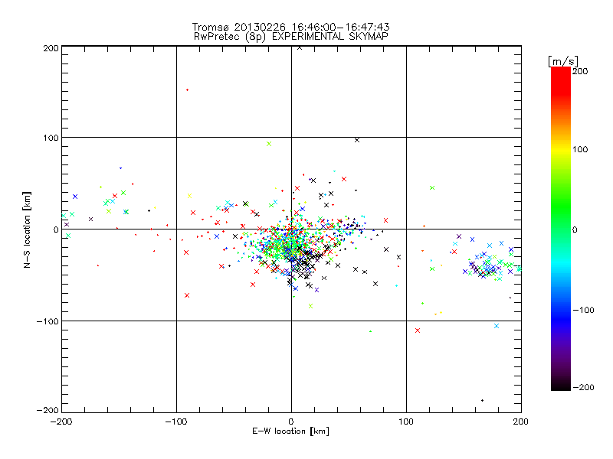Click the light-blue X marker below the -100 gridline
Viewport: 613px width, 459px height.
[497, 326]
